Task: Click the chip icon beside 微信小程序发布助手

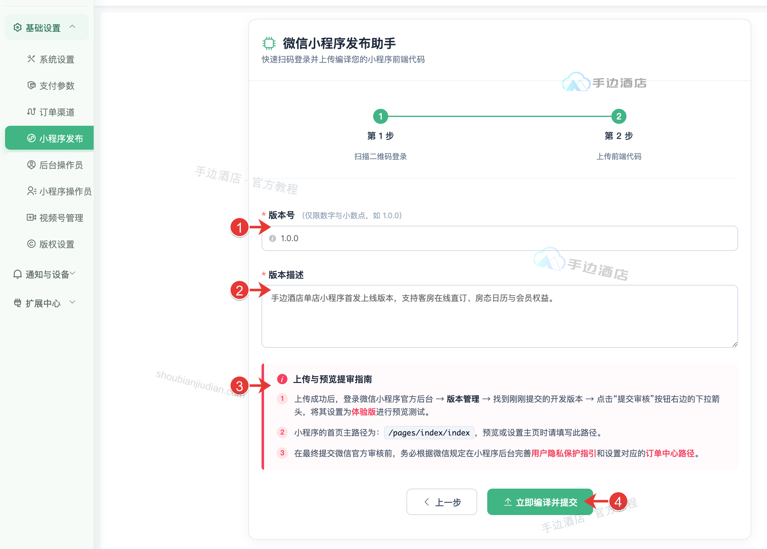Action: coord(269,43)
